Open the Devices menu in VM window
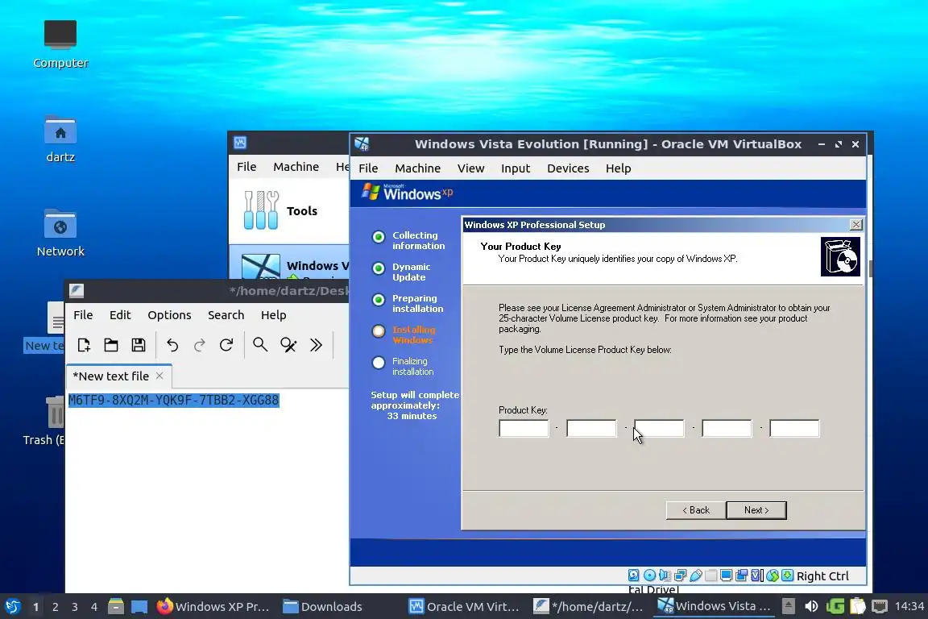928x619 pixels. tap(568, 168)
